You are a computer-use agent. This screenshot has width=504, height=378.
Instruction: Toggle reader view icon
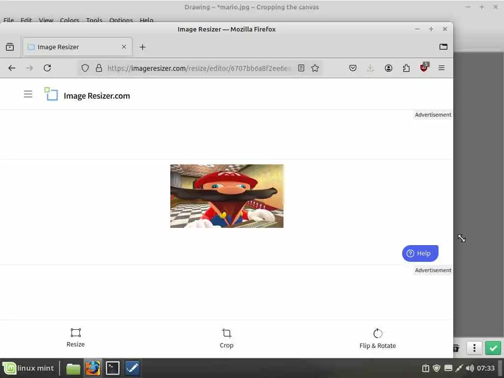point(301,68)
